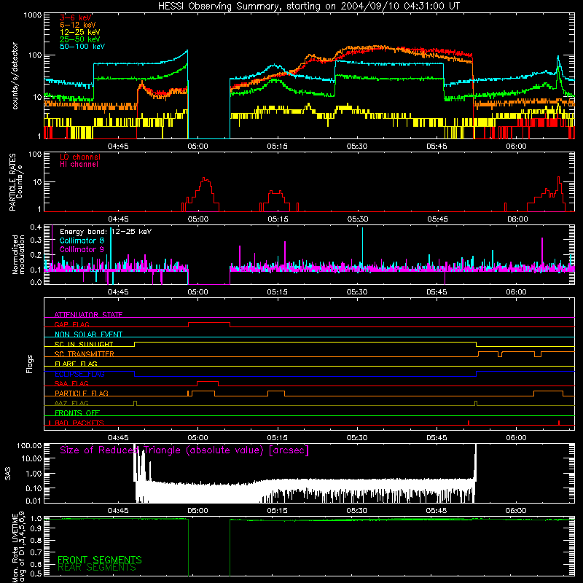This screenshot has width=583, height=583.
Task: Select the FRONT SEGMENTS legend label
Action: click(x=100, y=560)
